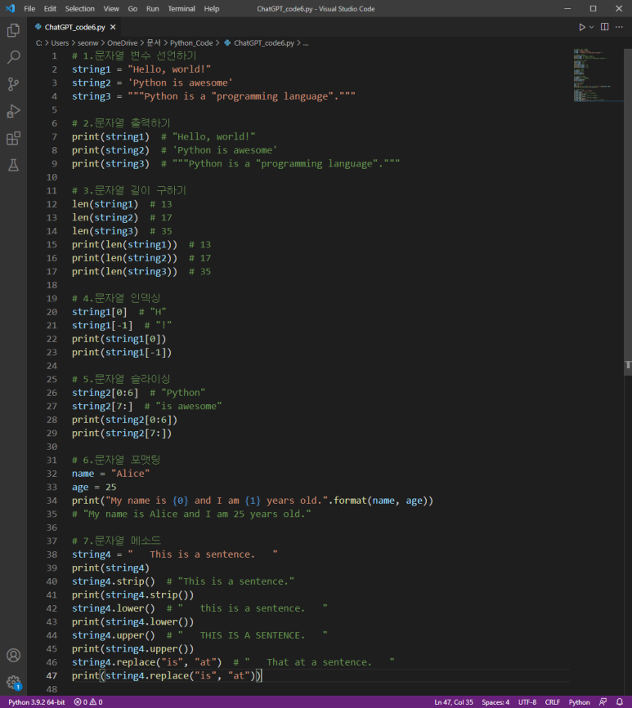Viewport: 632px width, 708px height.
Task: Click the 'Python is awesome' string on line 3
Action: pyautogui.click(x=181, y=83)
